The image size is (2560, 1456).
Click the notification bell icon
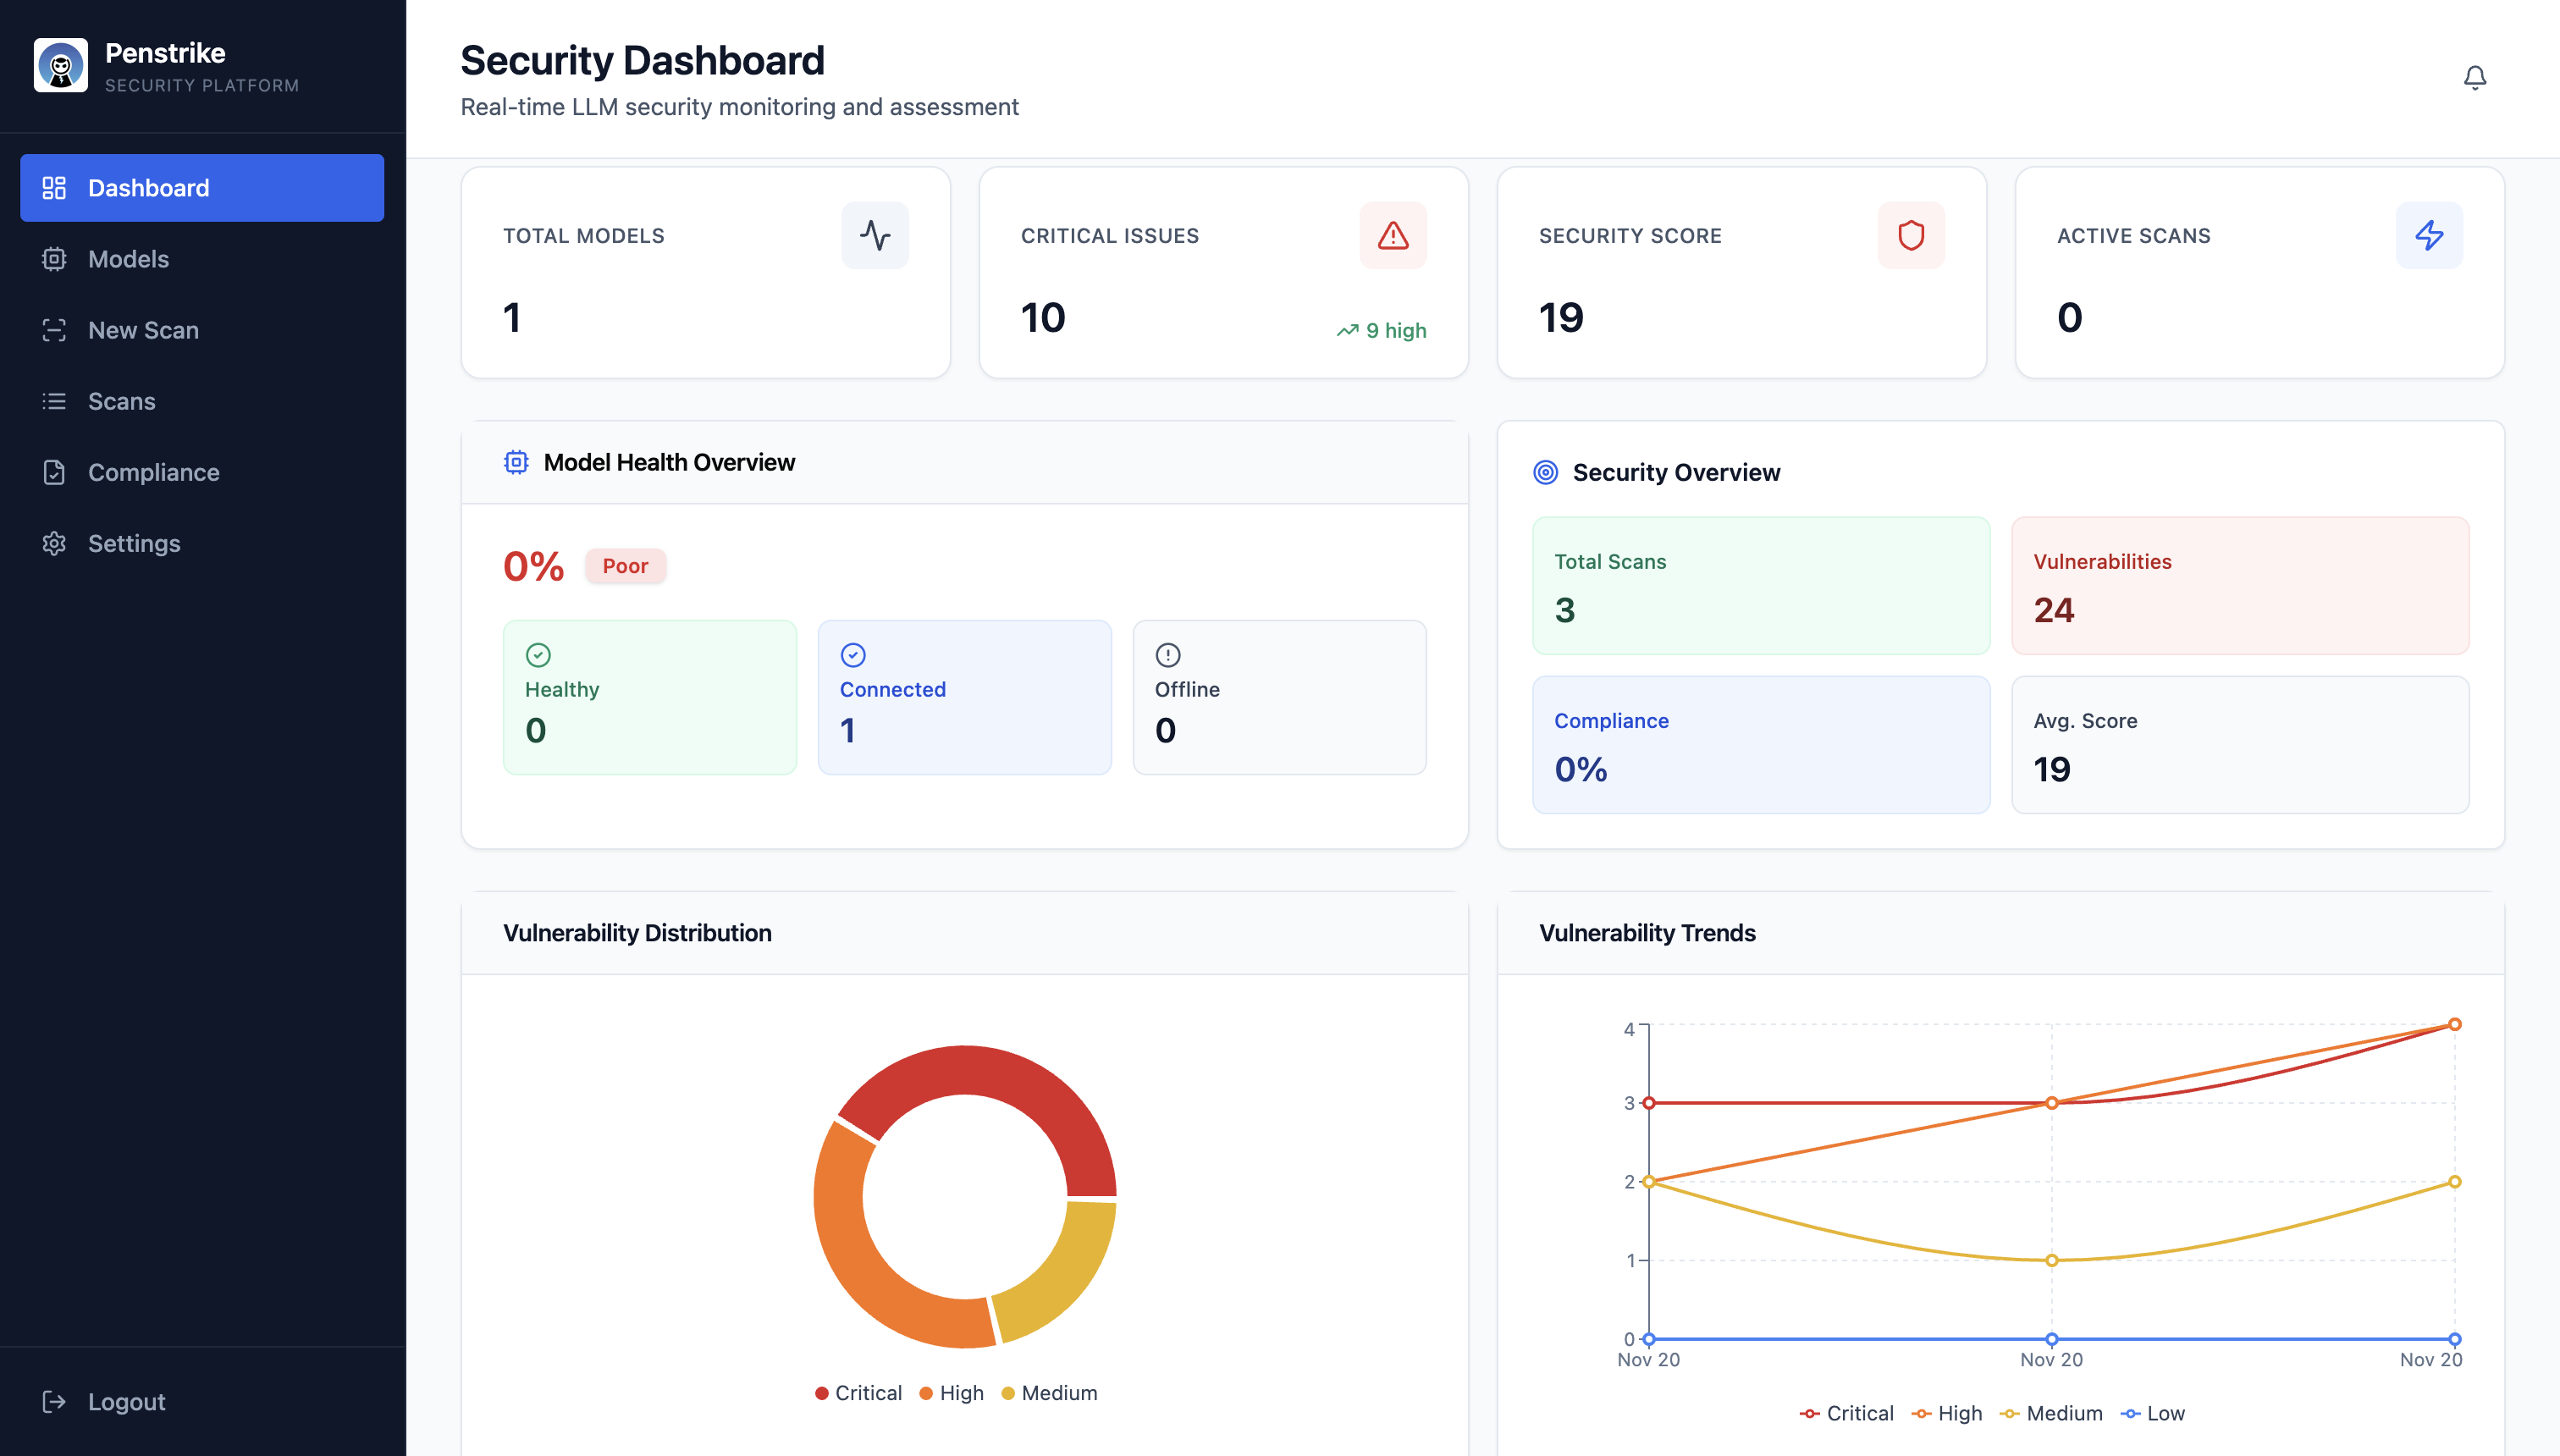click(2477, 77)
